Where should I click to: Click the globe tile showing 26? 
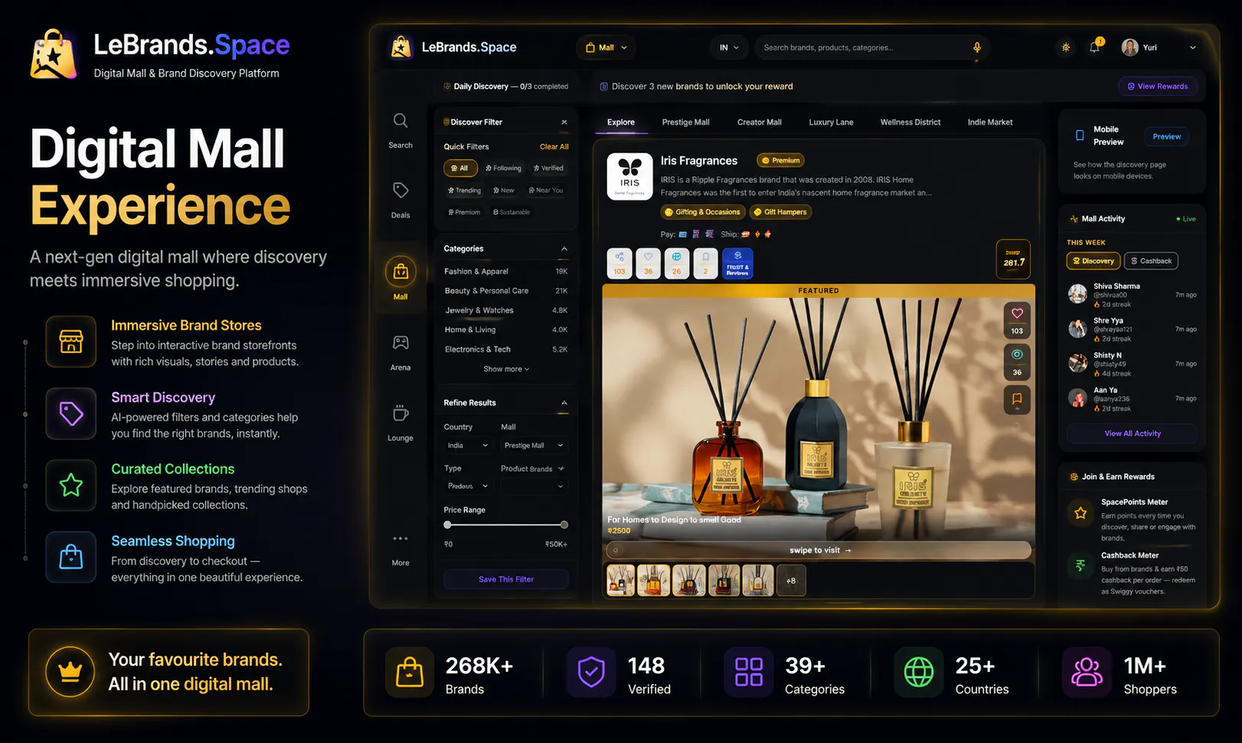click(677, 263)
